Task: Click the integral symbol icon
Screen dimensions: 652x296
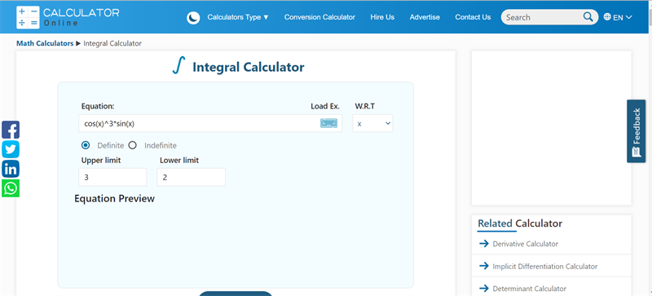Action: pyautogui.click(x=178, y=66)
